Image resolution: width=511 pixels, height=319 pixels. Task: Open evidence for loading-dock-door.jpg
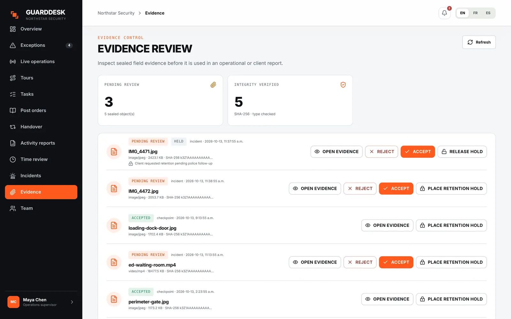(x=387, y=226)
